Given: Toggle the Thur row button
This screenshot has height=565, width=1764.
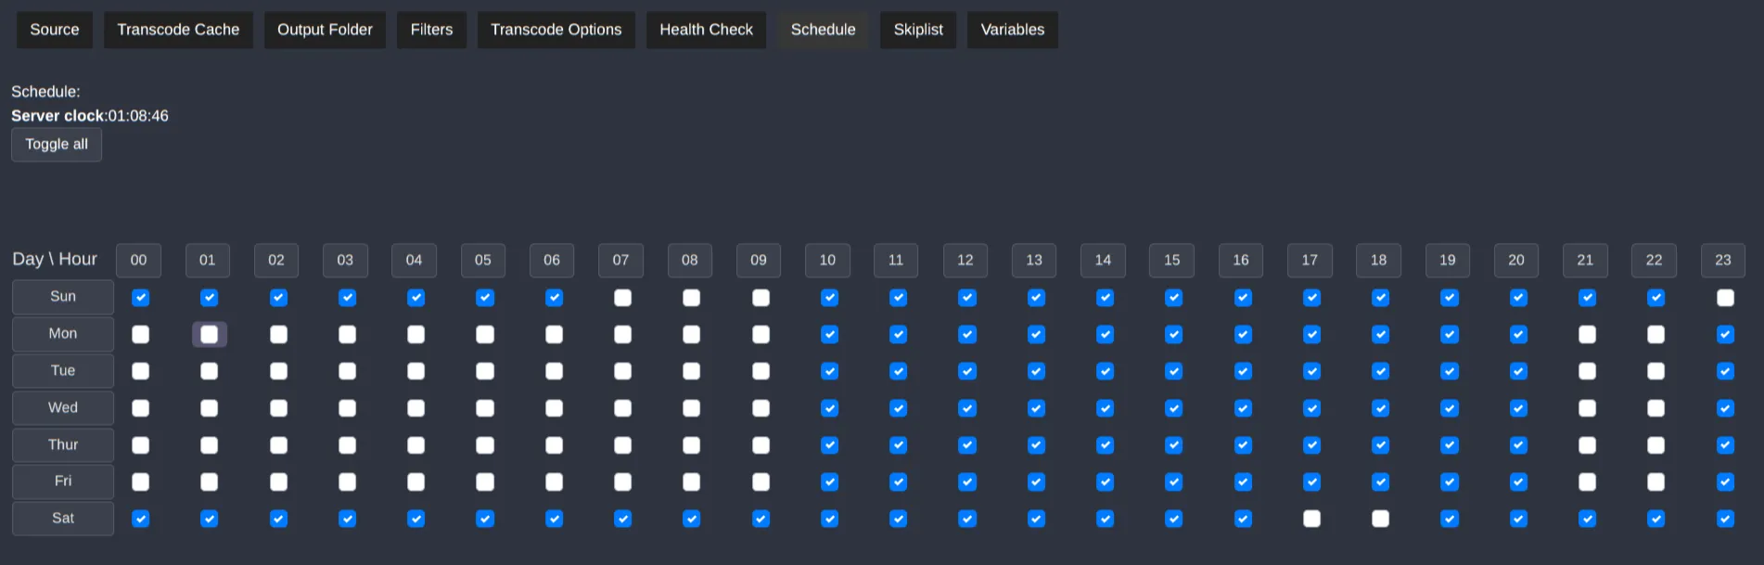Looking at the screenshot, I should pos(63,445).
